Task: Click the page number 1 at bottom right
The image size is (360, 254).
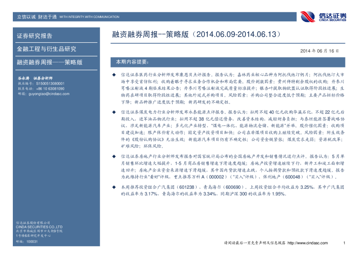Action: click(x=344, y=243)
